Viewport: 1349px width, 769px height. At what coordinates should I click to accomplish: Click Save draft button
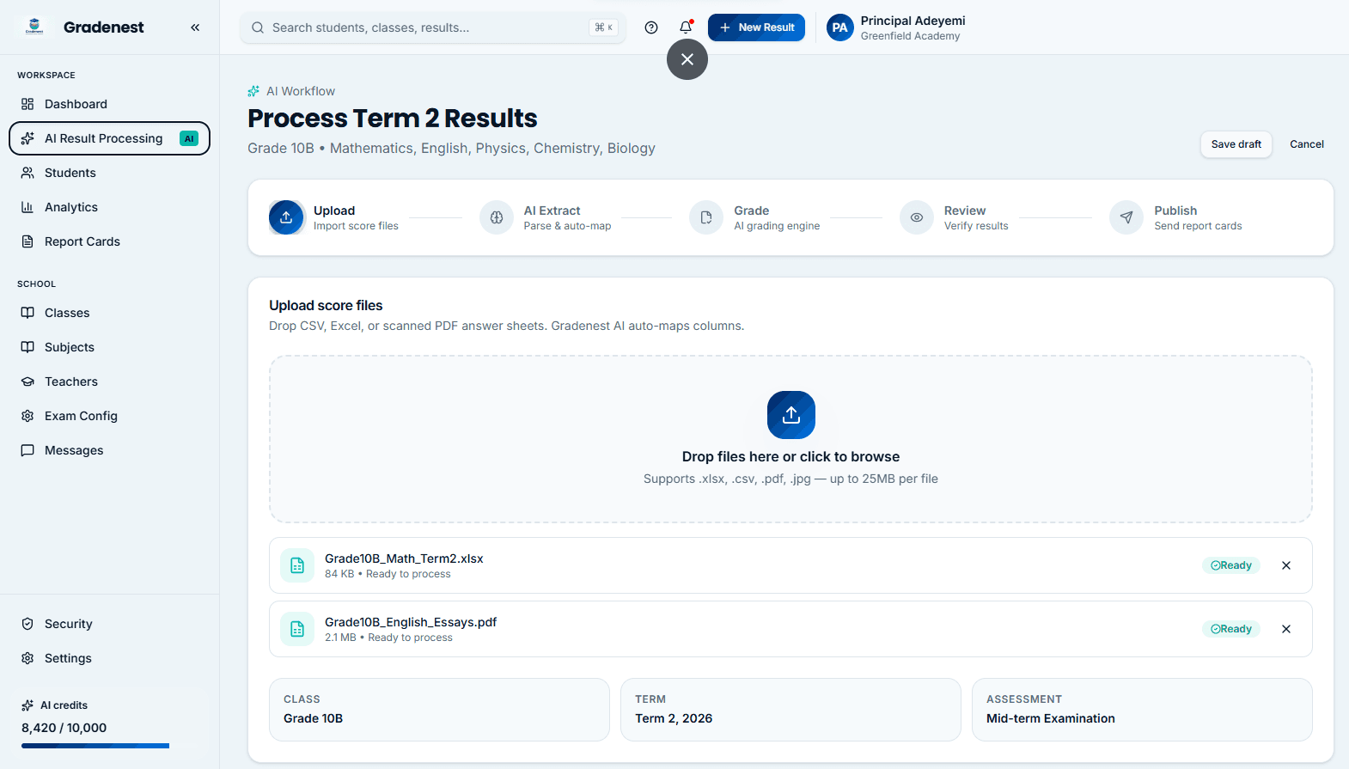(x=1236, y=144)
